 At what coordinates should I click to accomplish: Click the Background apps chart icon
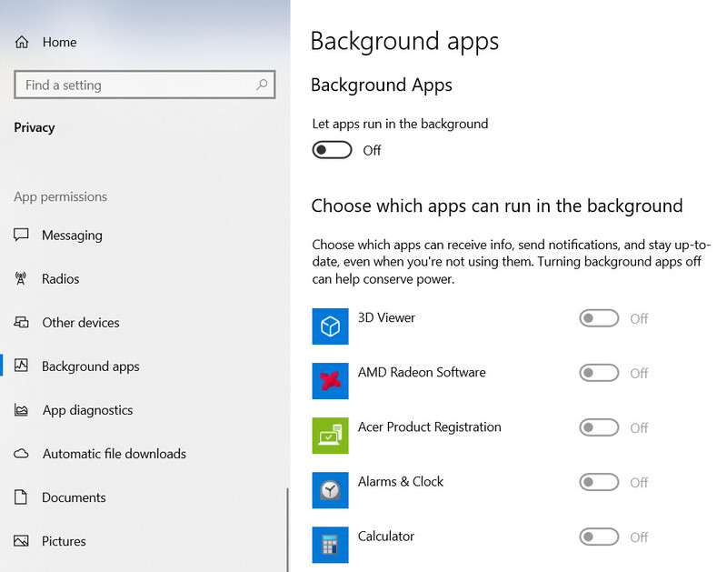point(21,366)
